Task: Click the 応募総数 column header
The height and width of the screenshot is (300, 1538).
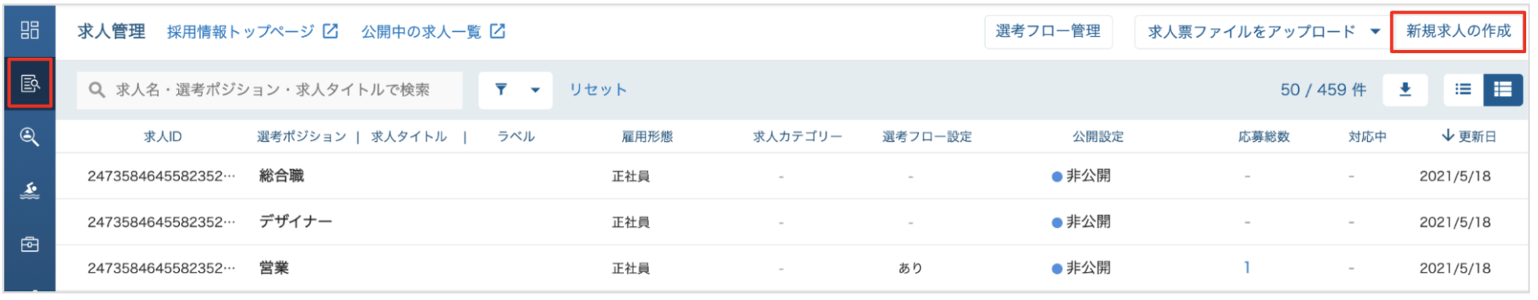Action: pos(1264,137)
